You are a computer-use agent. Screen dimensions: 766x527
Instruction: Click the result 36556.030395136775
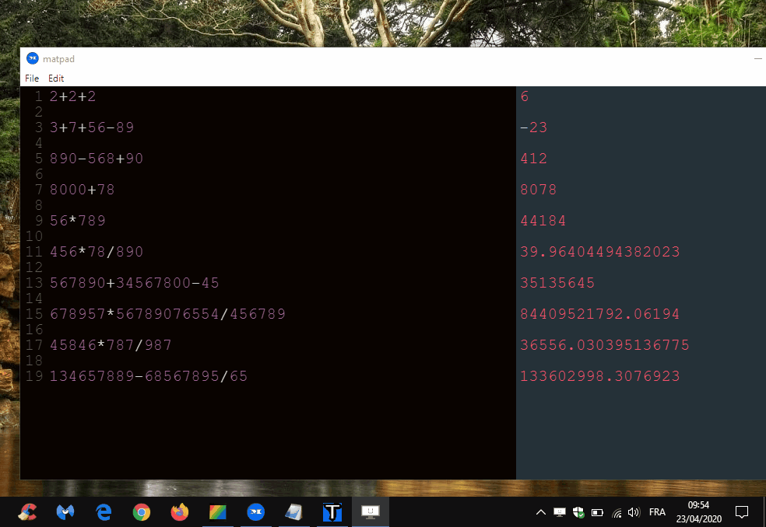pos(605,345)
